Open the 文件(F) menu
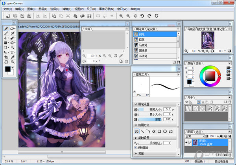 [8, 9]
